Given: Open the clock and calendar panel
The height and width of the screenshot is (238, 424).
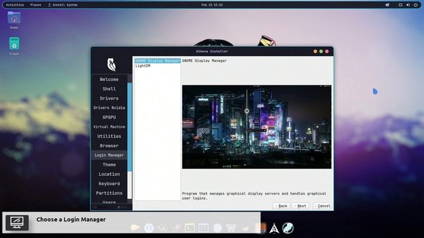Looking at the screenshot, I should pos(212,5).
